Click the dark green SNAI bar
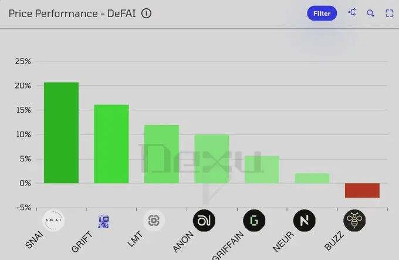399x260 pixels. 62,133
